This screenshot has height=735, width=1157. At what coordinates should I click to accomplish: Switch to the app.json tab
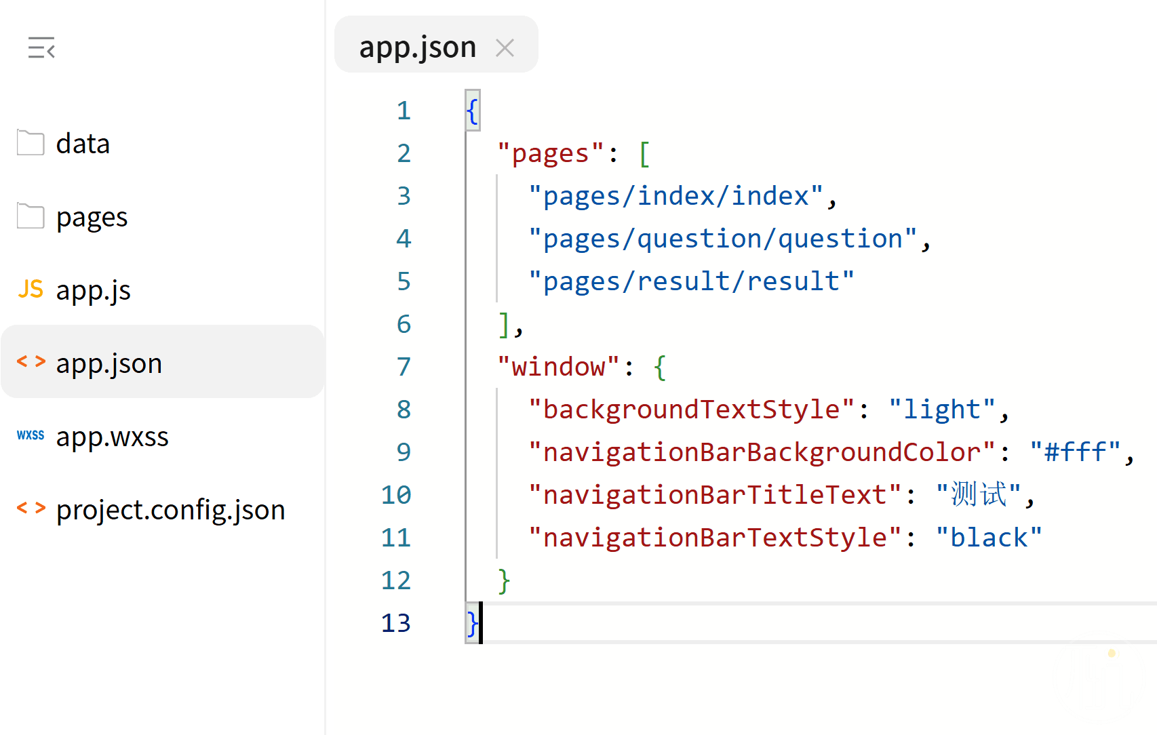coord(417,47)
